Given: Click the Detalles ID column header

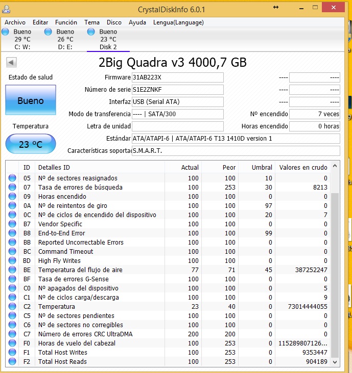Looking at the screenshot, I should [x=100, y=168].
